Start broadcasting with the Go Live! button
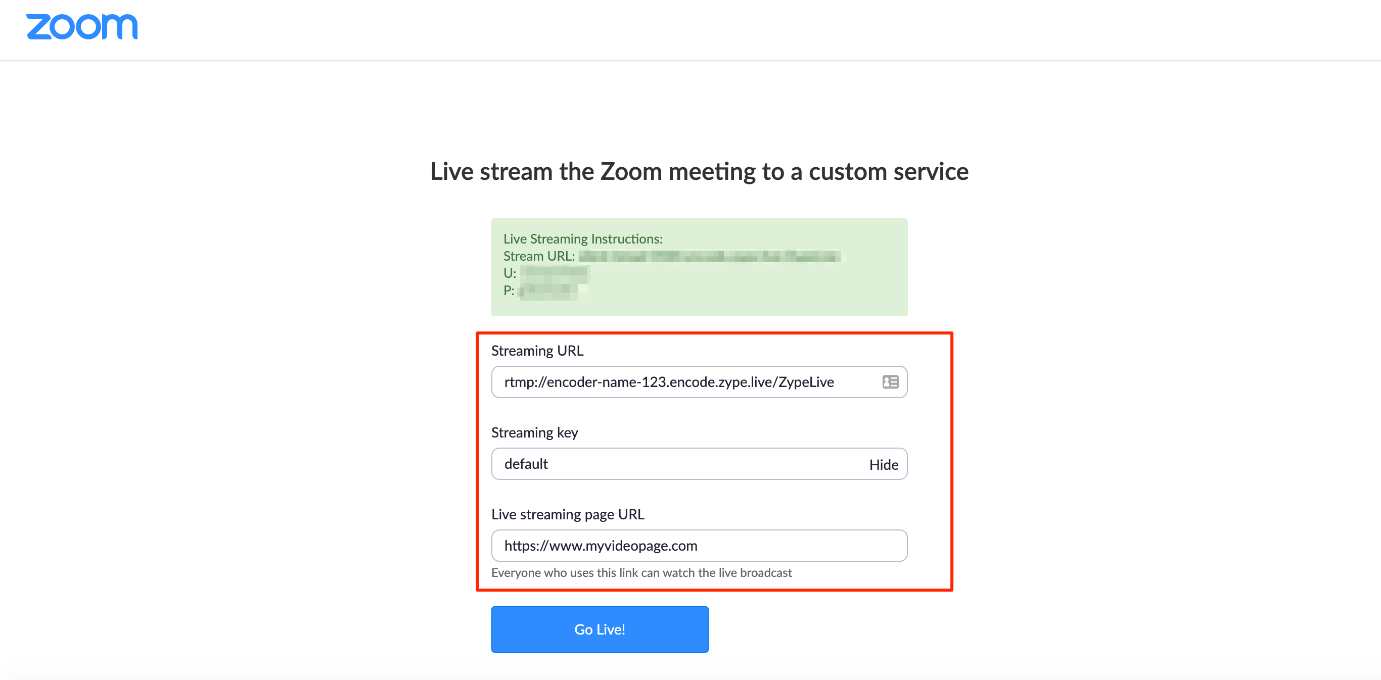The height and width of the screenshot is (680, 1381). point(600,629)
